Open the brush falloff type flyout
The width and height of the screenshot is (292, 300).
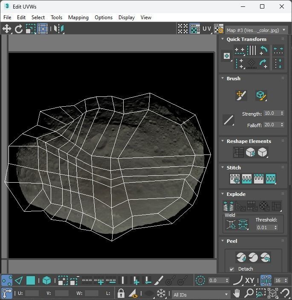click(x=228, y=120)
